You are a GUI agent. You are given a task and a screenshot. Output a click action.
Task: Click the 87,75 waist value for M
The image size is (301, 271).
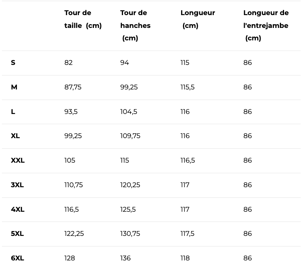[73, 87]
